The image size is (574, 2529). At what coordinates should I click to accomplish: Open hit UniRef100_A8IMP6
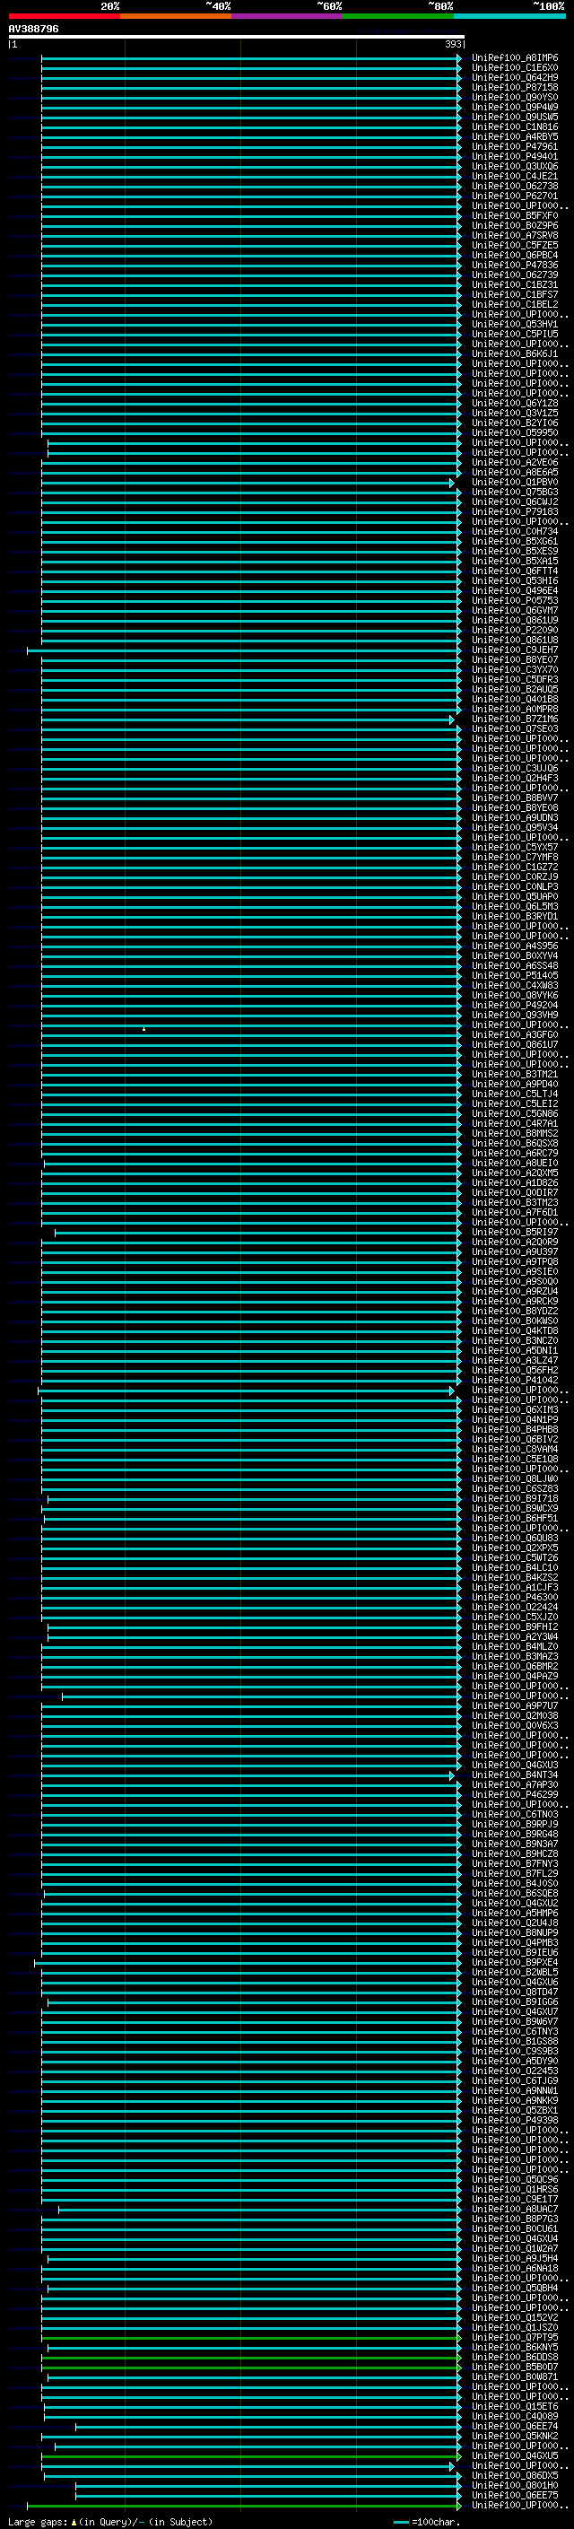[515, 58]
